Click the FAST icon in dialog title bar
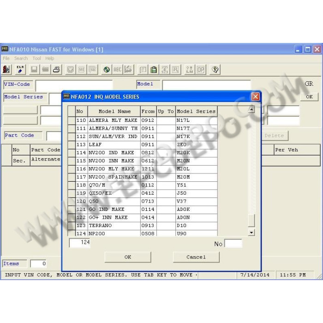The width and height of the screenshot is (323, 323). 66,96
